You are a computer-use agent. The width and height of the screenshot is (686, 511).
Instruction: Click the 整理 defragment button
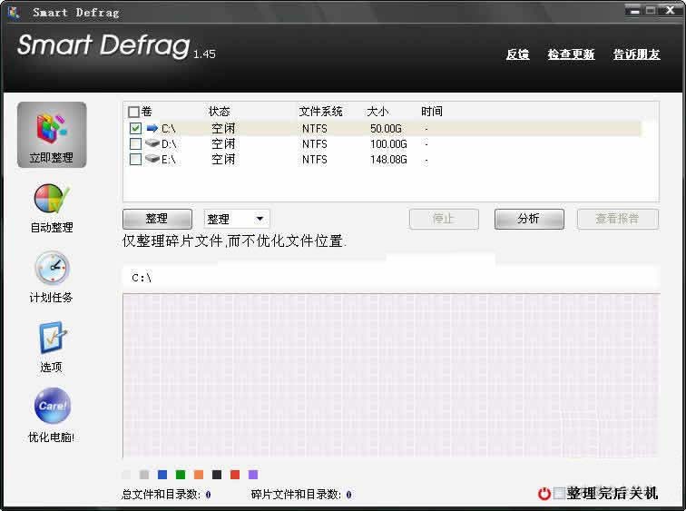pos(157,219)
